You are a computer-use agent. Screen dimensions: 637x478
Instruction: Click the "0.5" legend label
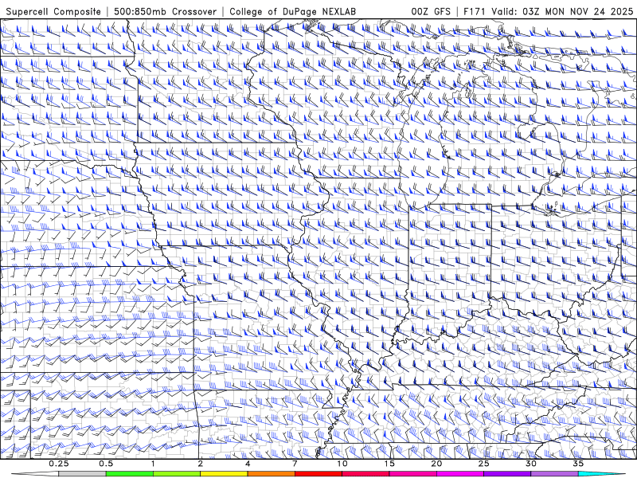tap(106, 464)
